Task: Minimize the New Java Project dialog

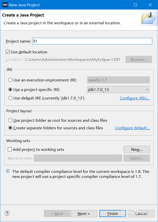Action: click(x=121, y=5)
